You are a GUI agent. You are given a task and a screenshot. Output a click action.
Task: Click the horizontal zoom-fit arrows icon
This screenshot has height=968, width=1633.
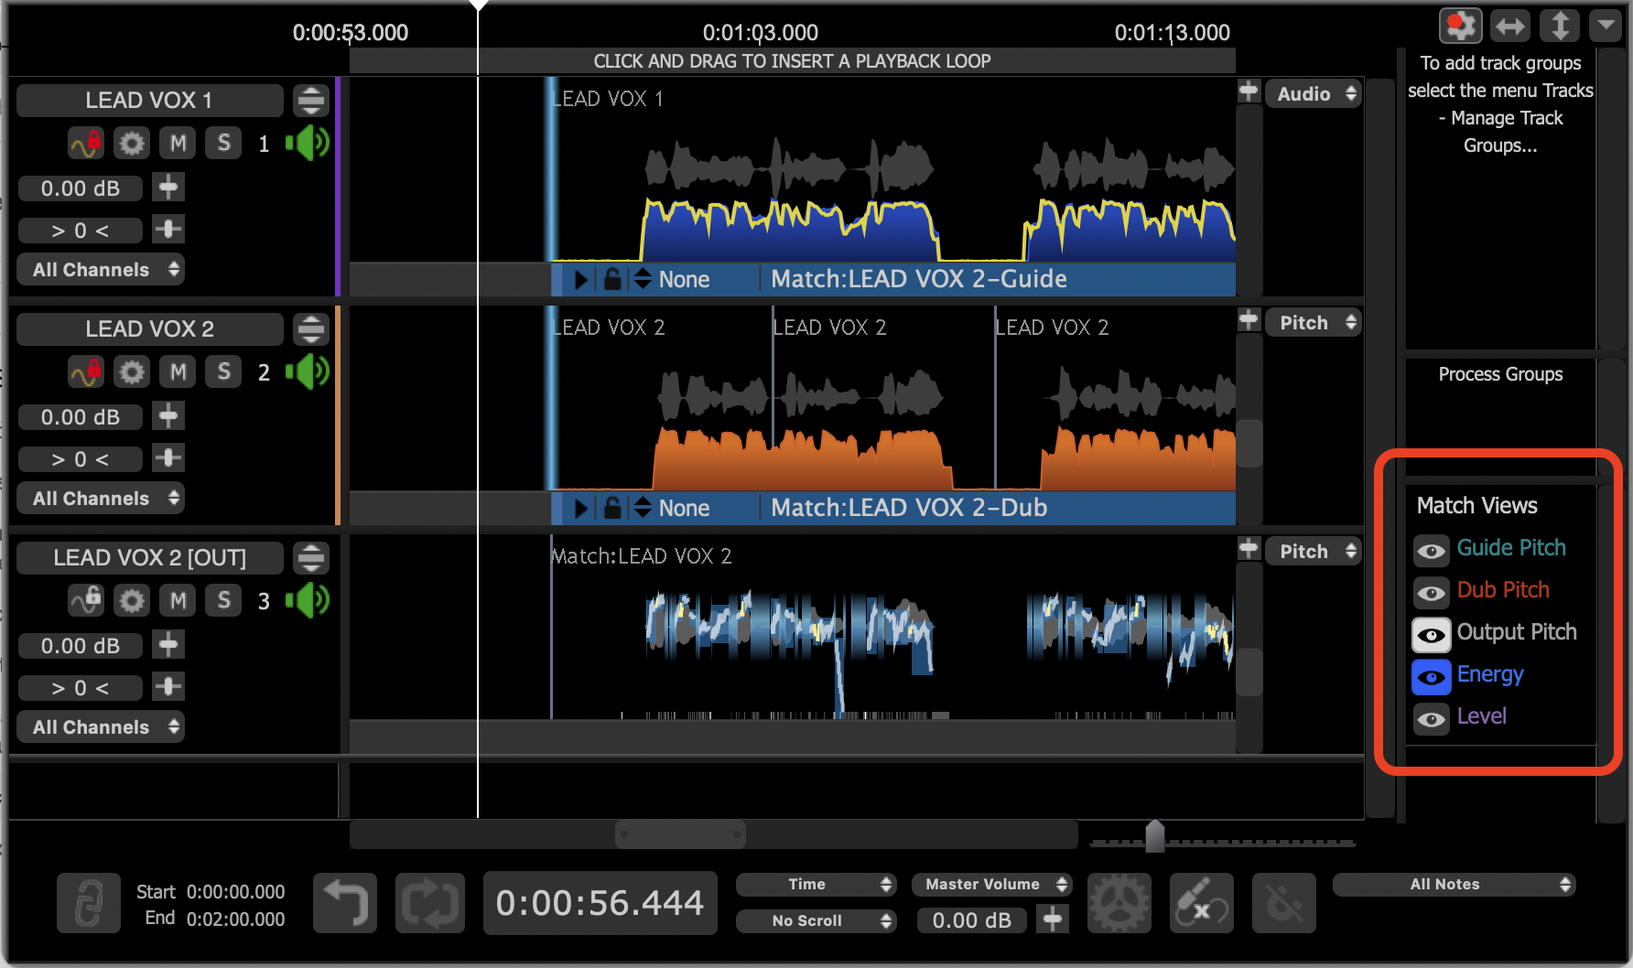pyautogui.click(x=1509, y=26)
